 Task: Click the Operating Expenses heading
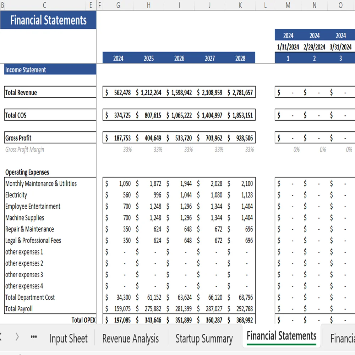coord(27,172)
